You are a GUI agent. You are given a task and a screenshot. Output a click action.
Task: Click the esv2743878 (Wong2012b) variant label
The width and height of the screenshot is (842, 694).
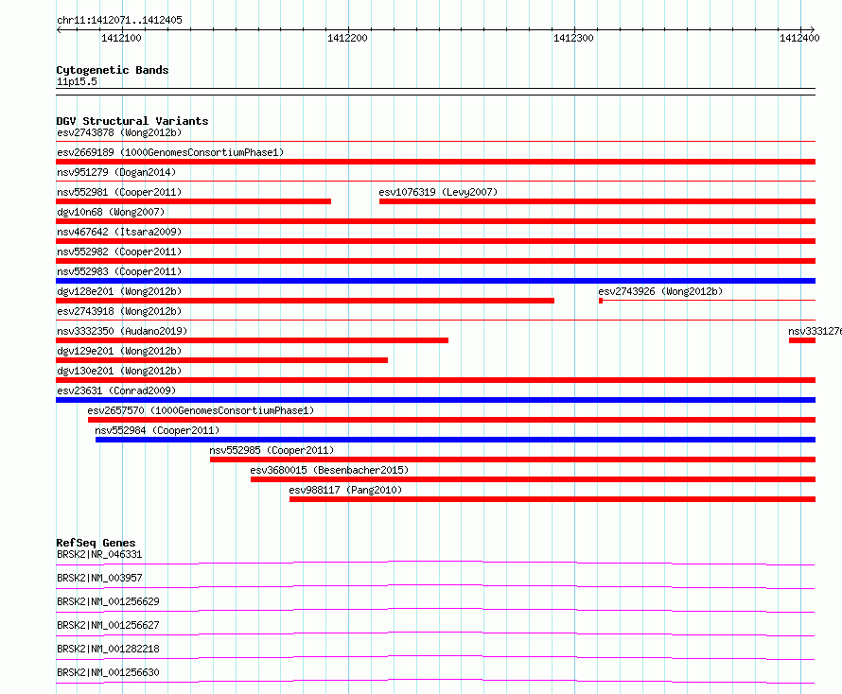[x=119, y=132]
